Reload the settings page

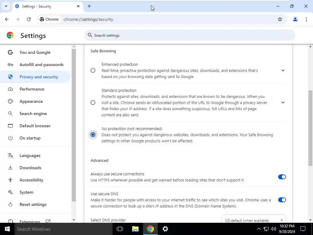point(29,19)
